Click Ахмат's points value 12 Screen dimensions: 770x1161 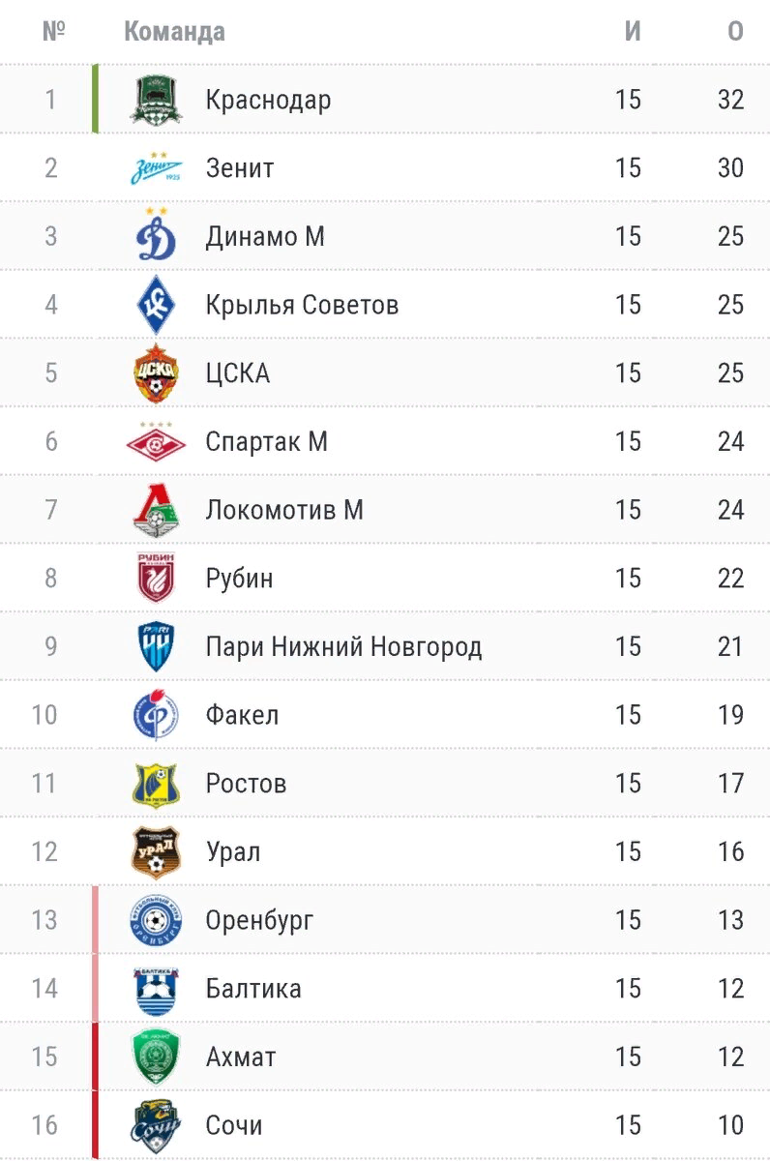pyautogui.click(x=730, y=1057)
